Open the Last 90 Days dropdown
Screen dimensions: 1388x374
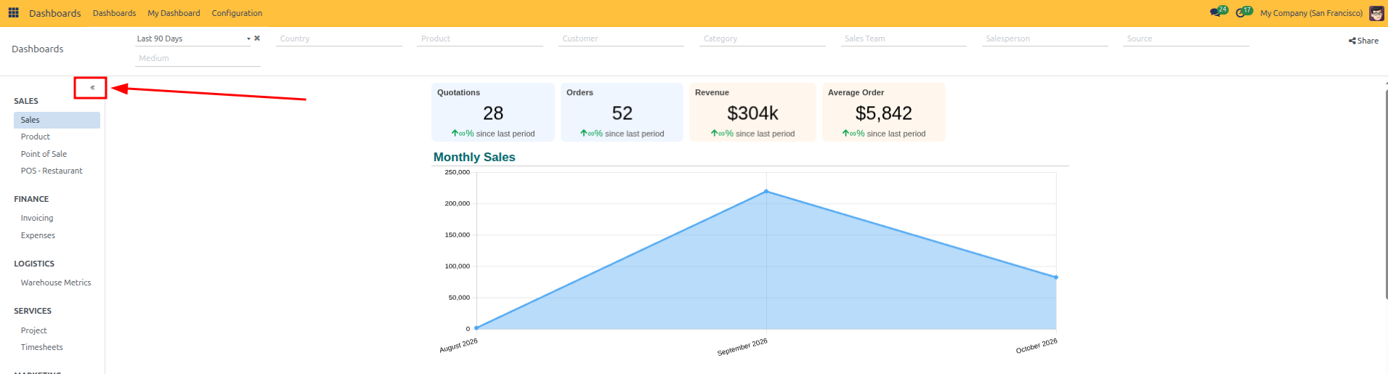[x=192, y=38]
